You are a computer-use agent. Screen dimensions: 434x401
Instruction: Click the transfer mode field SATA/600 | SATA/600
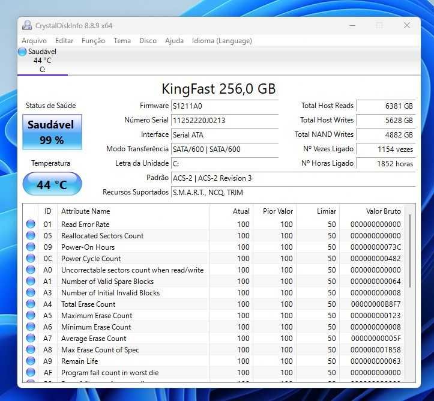pos(225,149)
